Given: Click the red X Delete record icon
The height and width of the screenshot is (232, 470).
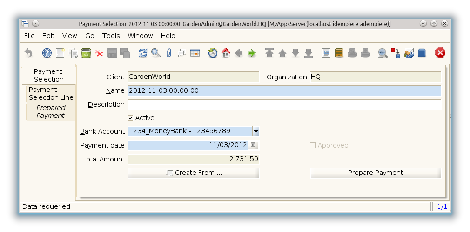Looking at the screenshot, I should pos(99,53).
